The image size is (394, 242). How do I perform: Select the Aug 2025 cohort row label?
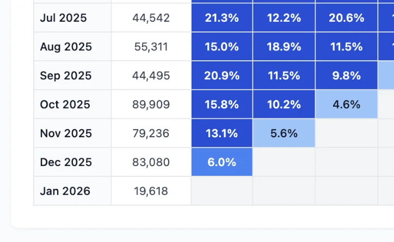66,47
